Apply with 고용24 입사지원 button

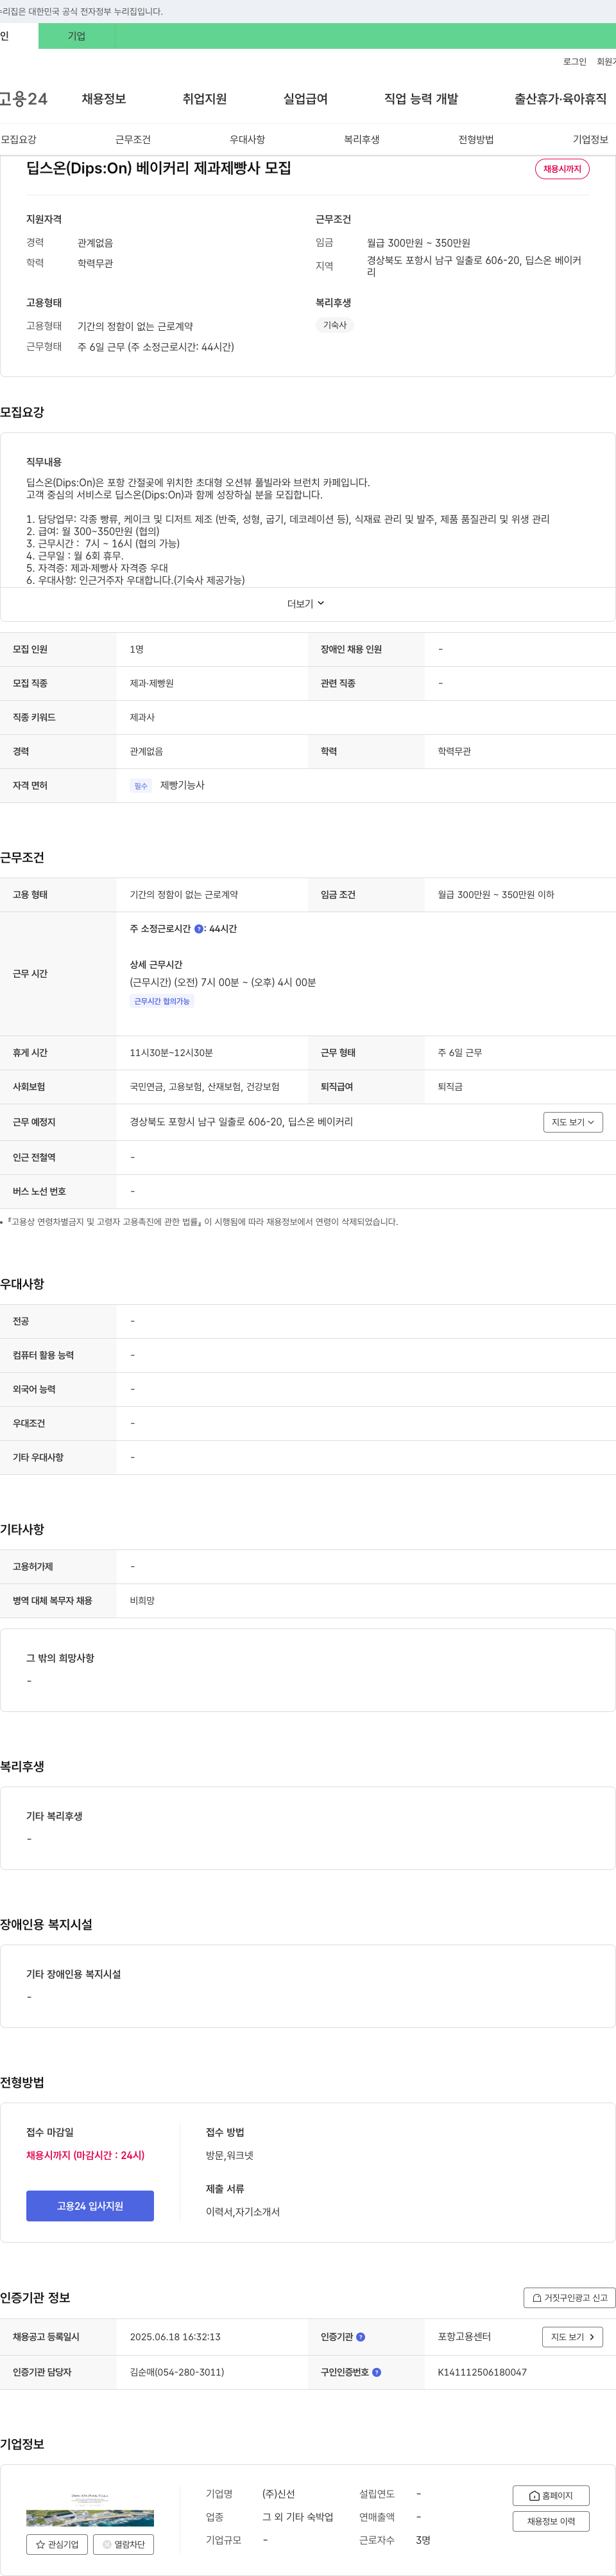[90, 2206]
